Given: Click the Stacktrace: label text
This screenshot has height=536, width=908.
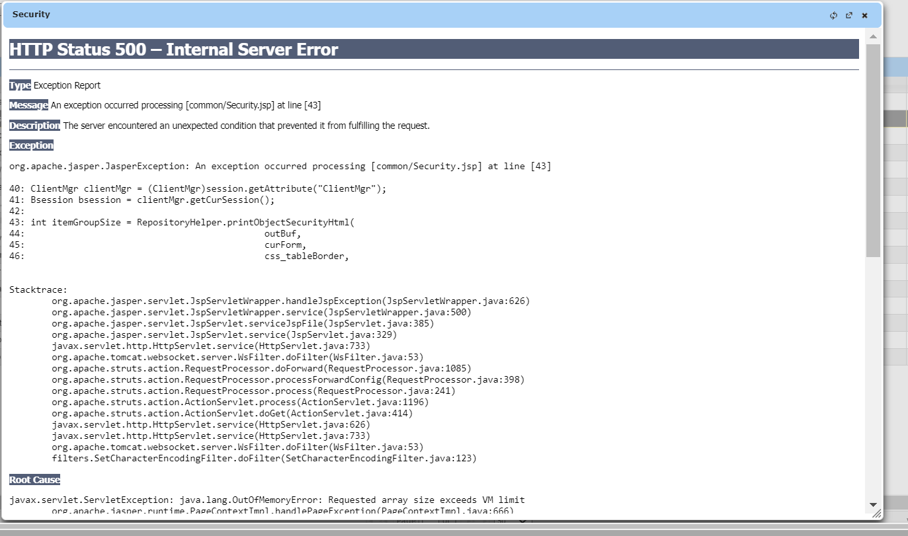Looking at the screenshot, I should pos(38,289).
